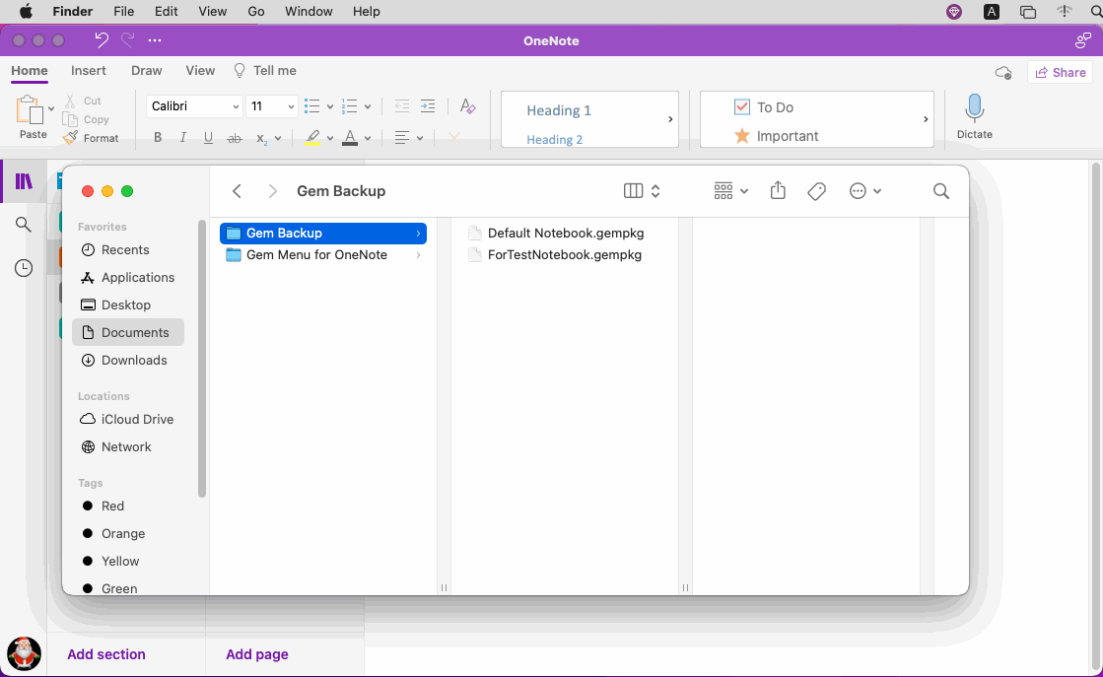
Task: Apply the To Do tag
Action: [x=763, y=106]
